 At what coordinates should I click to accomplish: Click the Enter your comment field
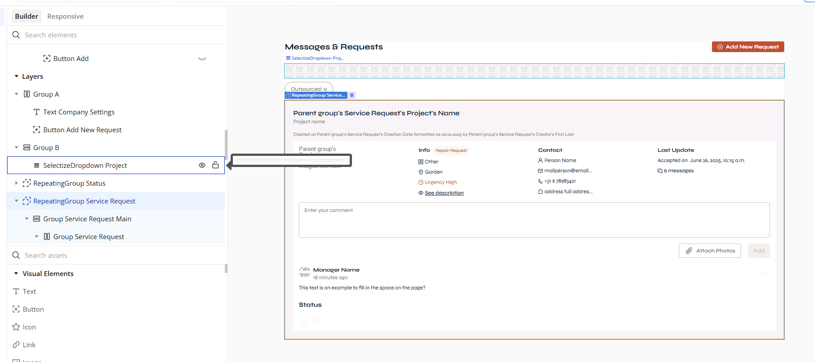534,220
